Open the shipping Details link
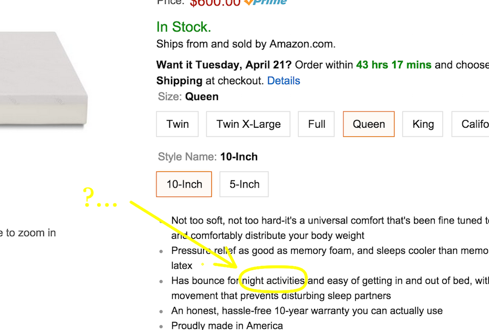The image size is (489, 330). point(284,80)
